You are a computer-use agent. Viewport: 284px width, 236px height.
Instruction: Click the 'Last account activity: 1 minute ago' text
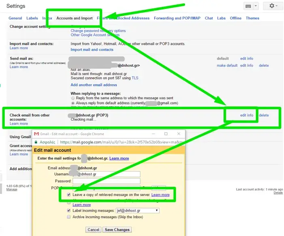259,189
